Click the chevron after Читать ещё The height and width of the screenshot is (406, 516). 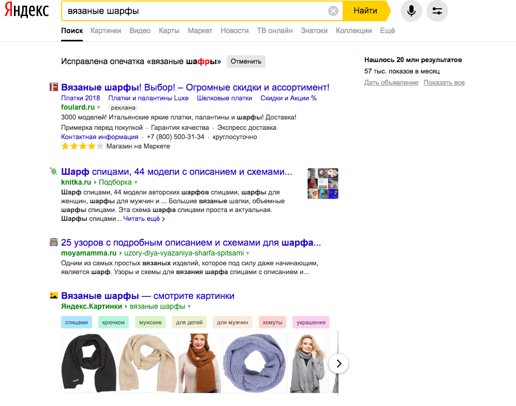(x=163, y=219)
